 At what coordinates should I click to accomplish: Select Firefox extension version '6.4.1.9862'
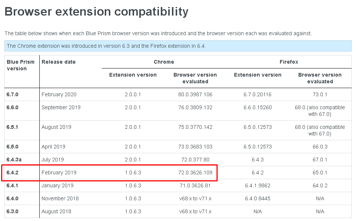point(257,185)
